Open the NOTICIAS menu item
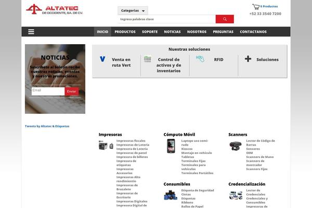Screen dimensions: 312x208 (172, 32)
